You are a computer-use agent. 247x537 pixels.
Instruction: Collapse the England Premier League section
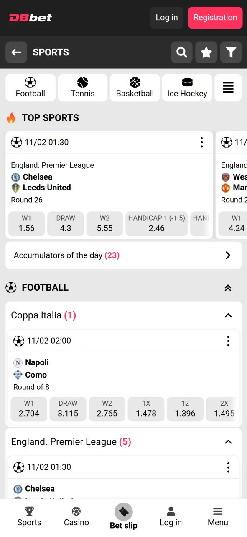[x=228, y=442]
